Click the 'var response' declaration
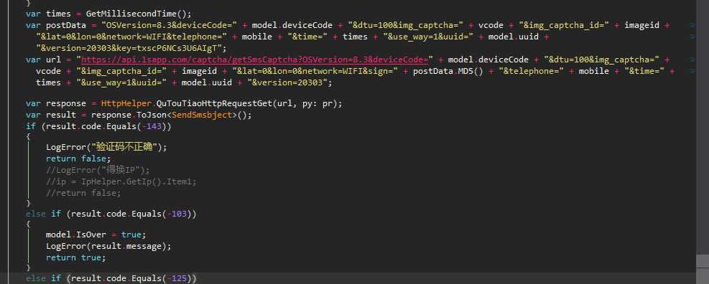The height and width of the screenshot is (284, 709). [56, 104]
